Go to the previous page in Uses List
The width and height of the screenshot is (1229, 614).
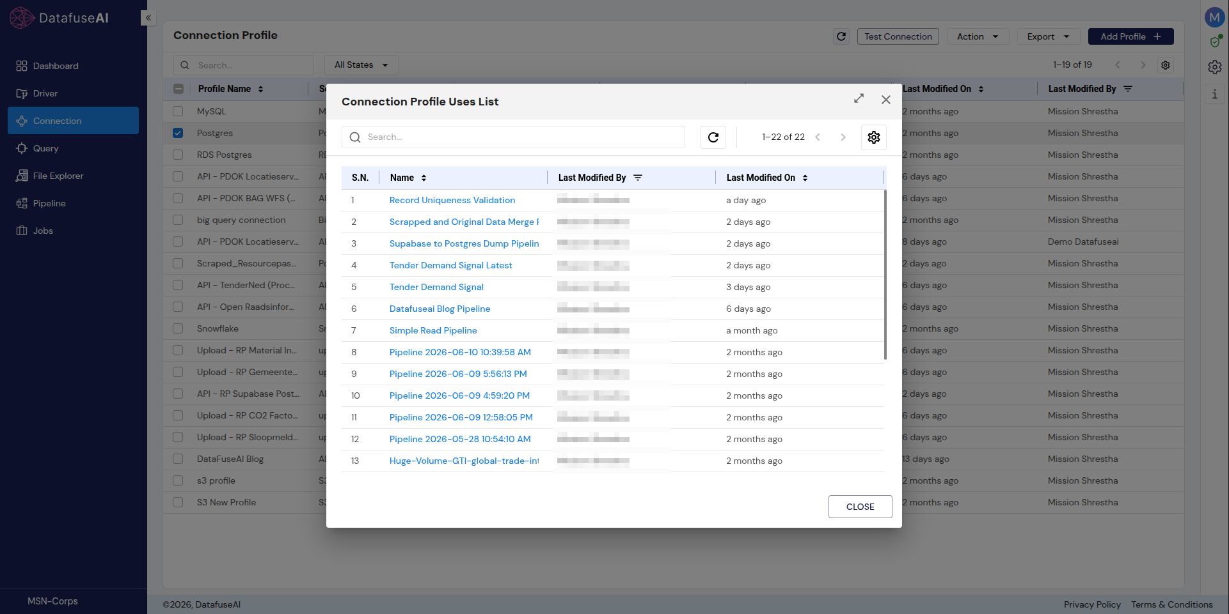pyautogui.click(x=818, y=137)
